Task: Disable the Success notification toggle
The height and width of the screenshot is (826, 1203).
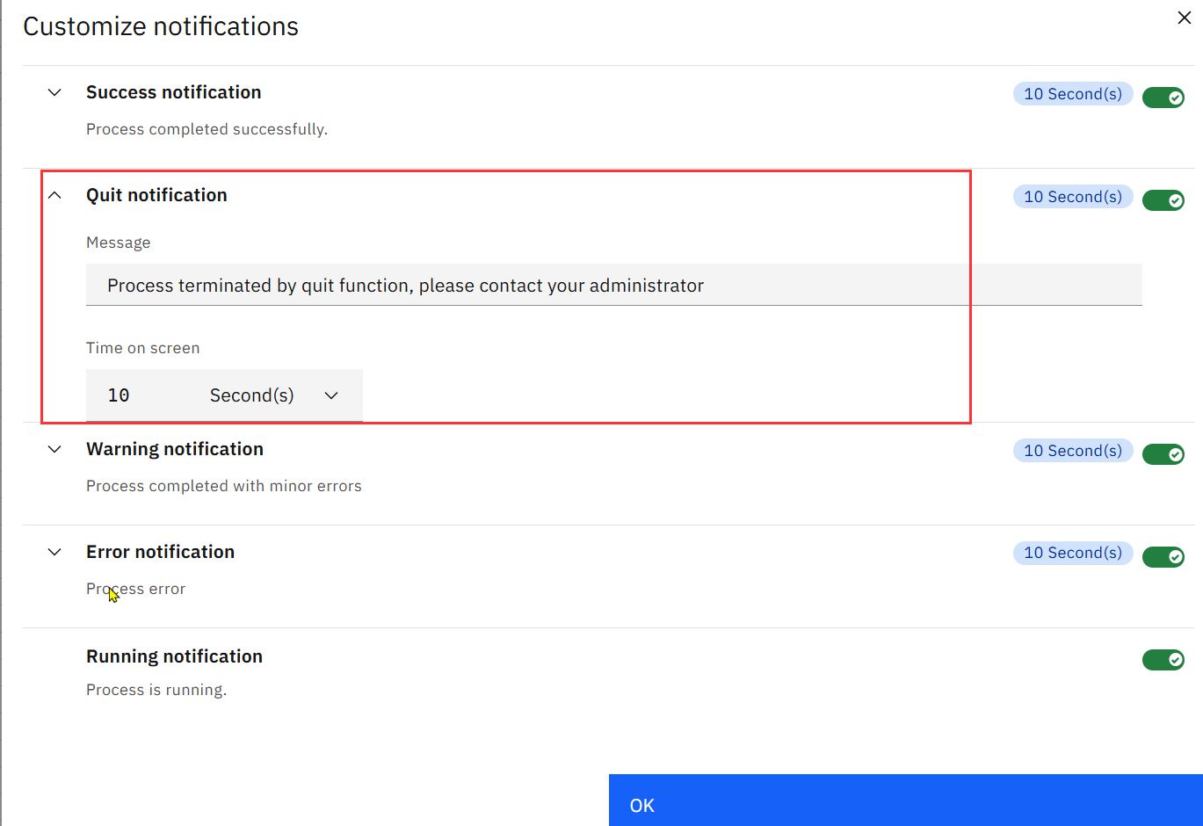Action: (x=1163, y=98)
